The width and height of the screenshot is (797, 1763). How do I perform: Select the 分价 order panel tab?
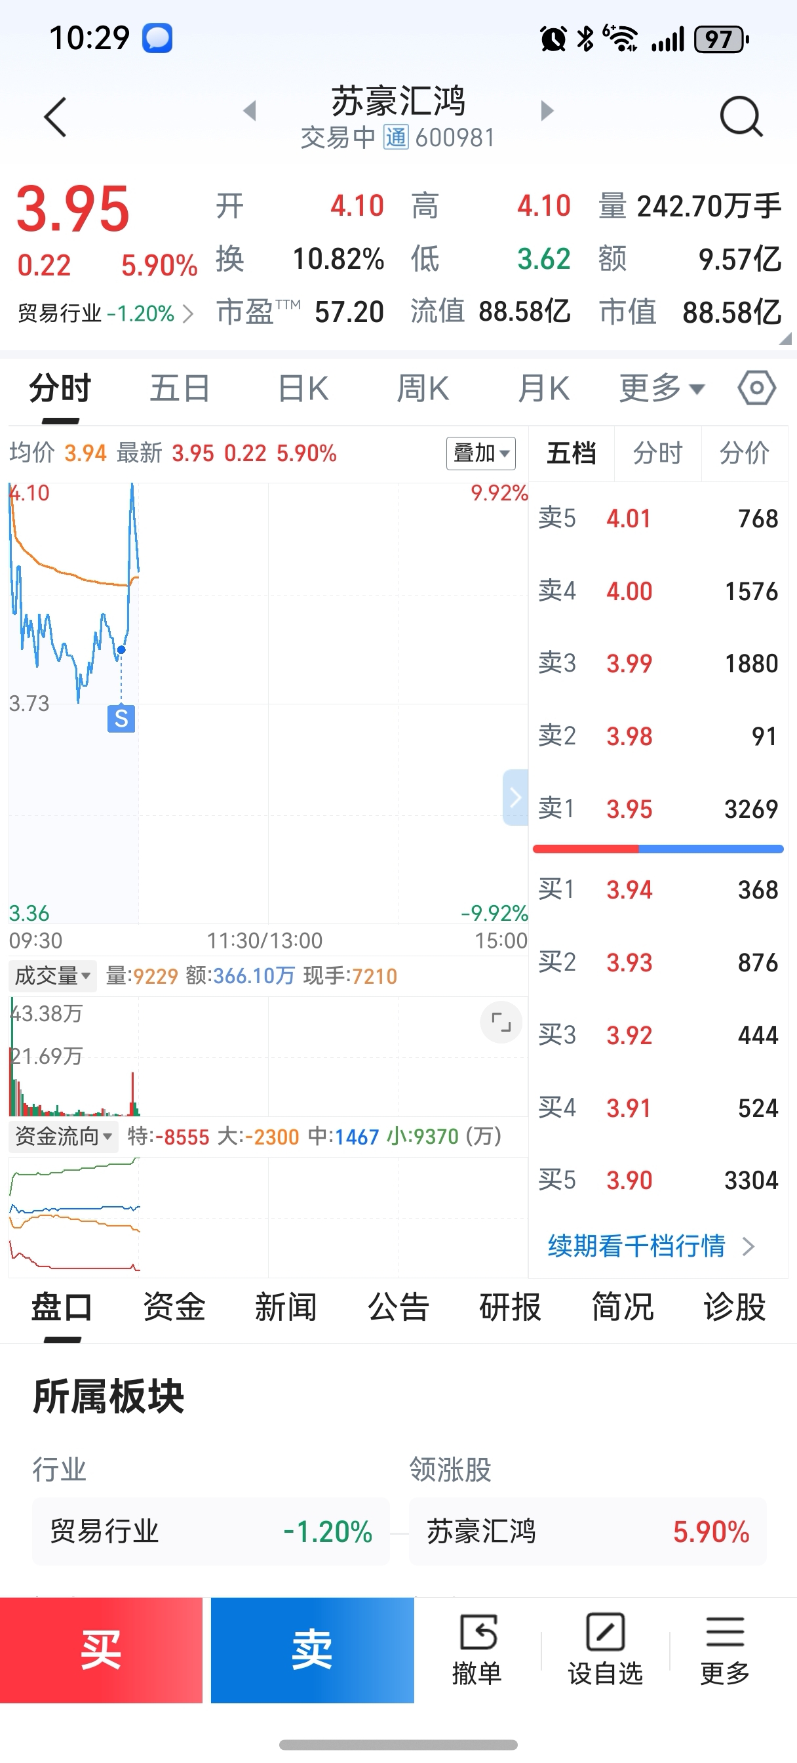[745, 453]
